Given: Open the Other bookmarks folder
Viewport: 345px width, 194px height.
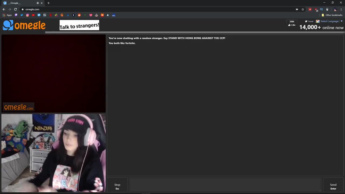Looking at the screenshot, I should [332, 15].
